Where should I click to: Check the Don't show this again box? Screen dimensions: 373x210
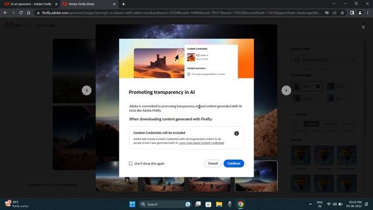pos(131,163)
